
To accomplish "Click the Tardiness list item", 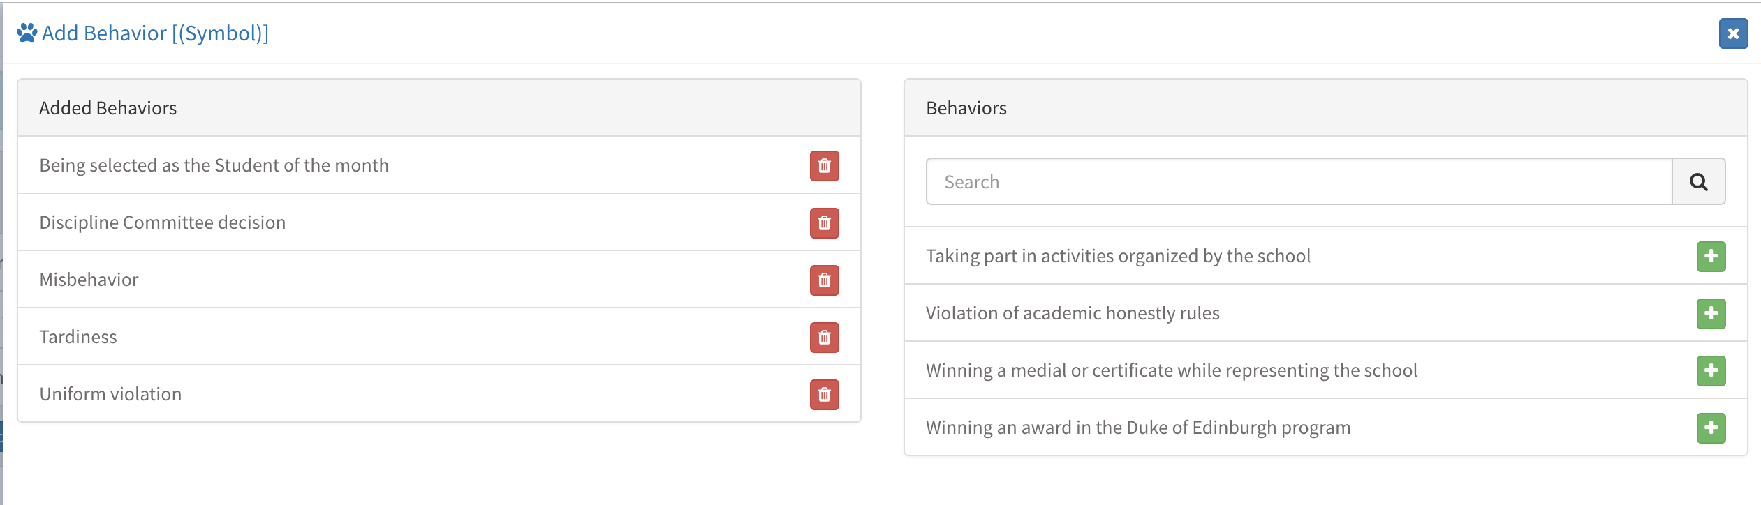I will (78, 337).
